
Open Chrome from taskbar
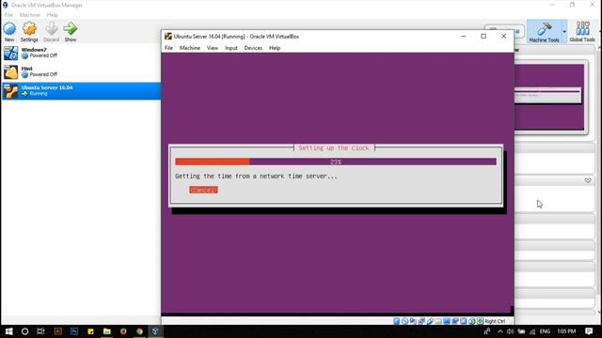tap(140, 331)
